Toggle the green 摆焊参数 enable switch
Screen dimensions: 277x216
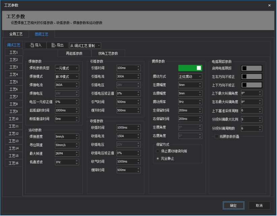tap(190, 68)
